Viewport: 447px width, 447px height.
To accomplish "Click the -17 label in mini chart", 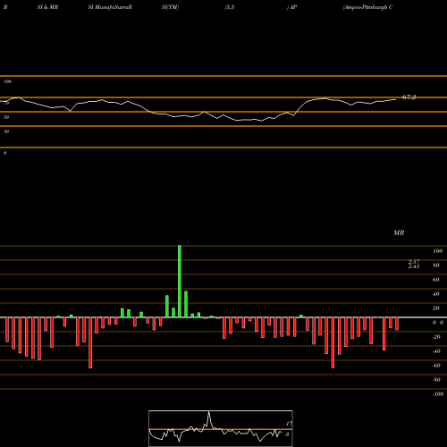I will (x=288, y=424).
